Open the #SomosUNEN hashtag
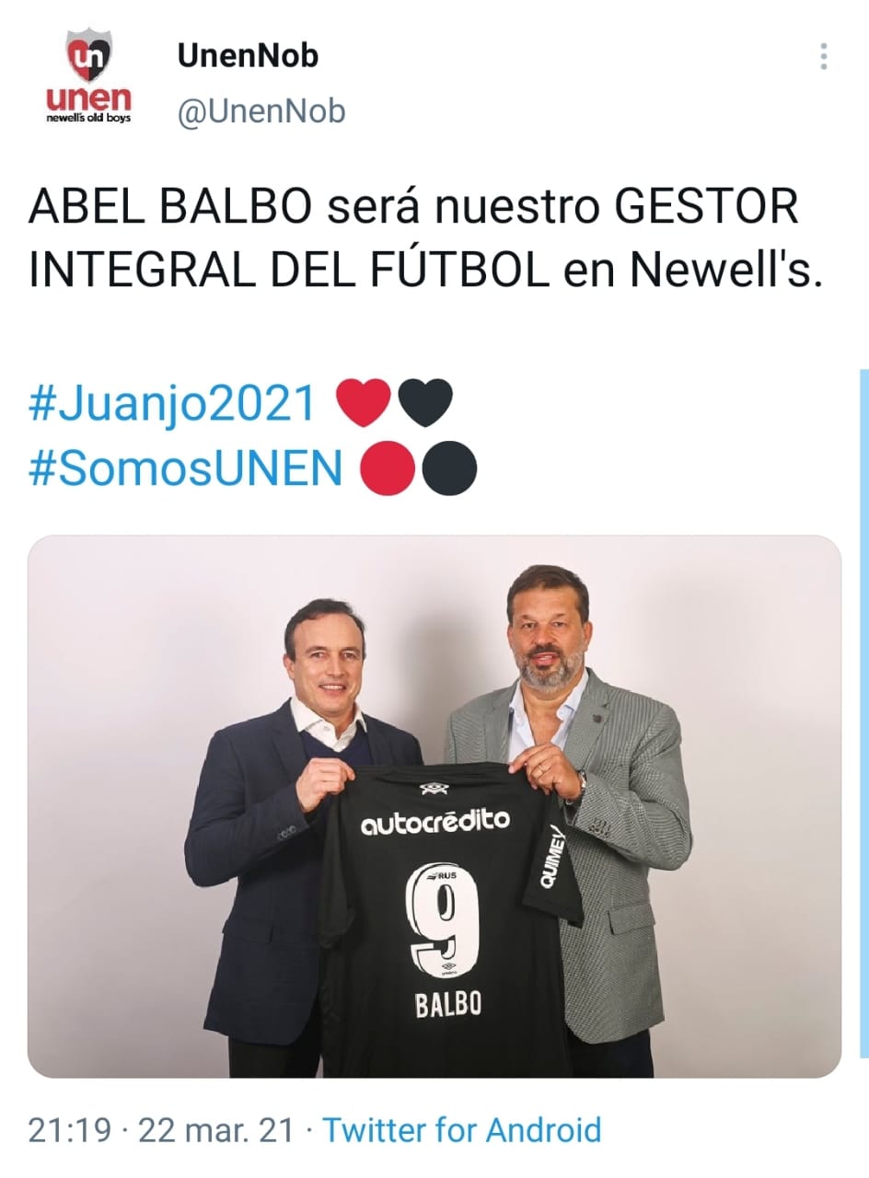The height and width of the screenshot is (1178, 869). 186,468
